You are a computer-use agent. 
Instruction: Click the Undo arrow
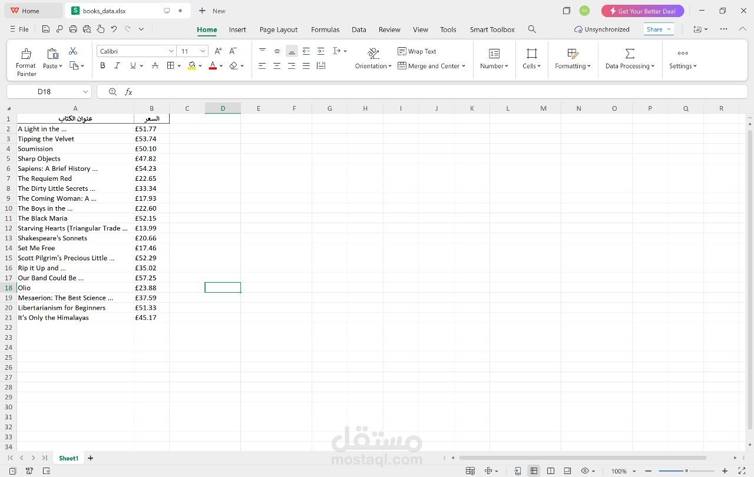tap(114, 29)
